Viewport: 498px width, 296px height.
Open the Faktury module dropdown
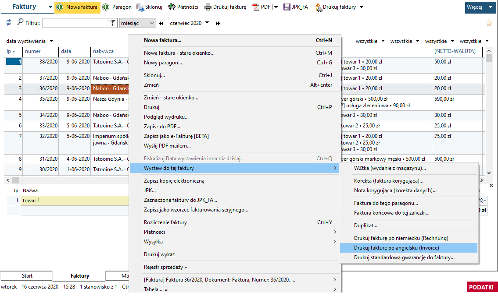pos(50,7)
